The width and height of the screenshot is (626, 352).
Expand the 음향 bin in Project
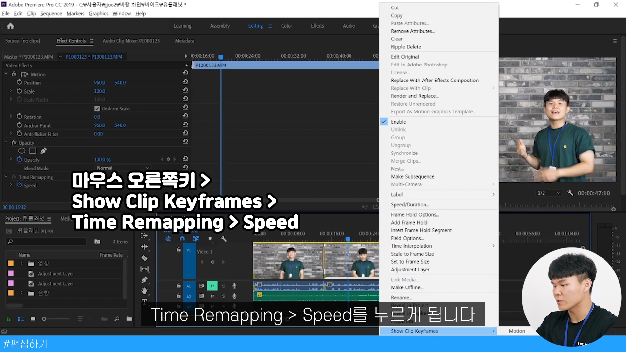pyautogui.click(x=22, y=293)
